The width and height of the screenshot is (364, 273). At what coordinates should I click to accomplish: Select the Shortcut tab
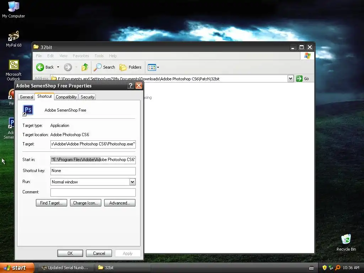pyautogui.click(x=44, y=96)
